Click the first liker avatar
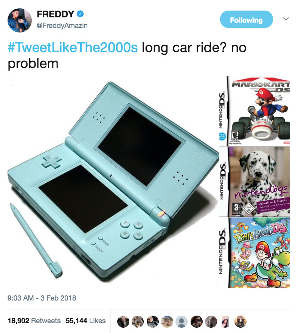The height and width of the screenshot is (333, 298). (x=123, y=322)
